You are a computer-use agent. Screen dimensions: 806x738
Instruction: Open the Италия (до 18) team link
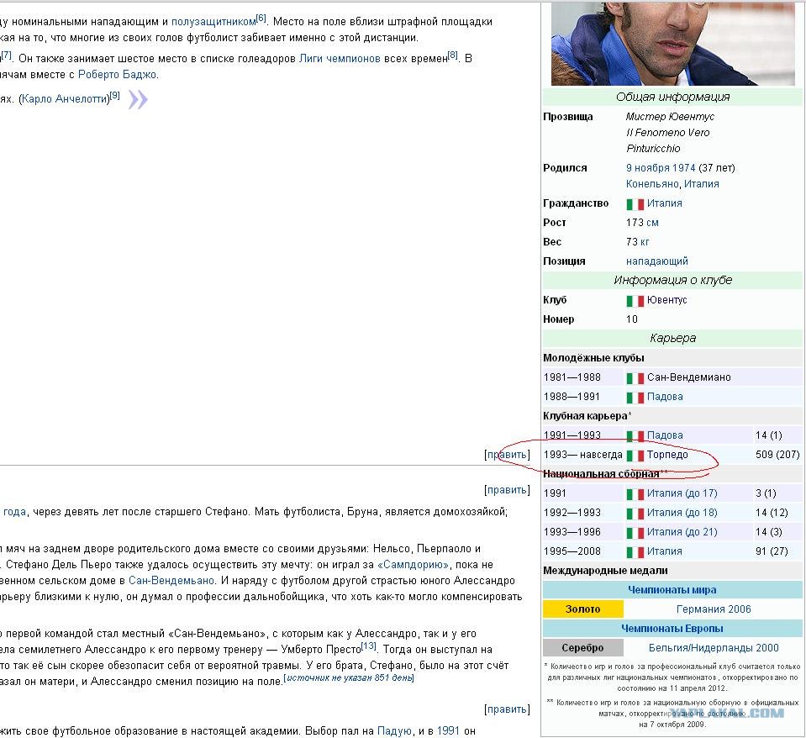click(682, 513)
